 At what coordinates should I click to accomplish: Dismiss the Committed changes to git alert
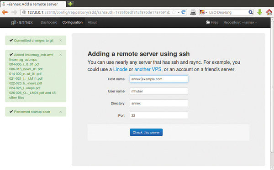coord(60,41)
